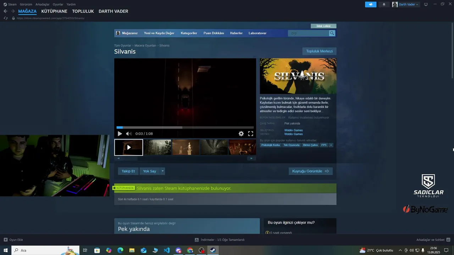The image size is (454, 255).
Task: Click Haberler in store nav
Action: (236, 33)
